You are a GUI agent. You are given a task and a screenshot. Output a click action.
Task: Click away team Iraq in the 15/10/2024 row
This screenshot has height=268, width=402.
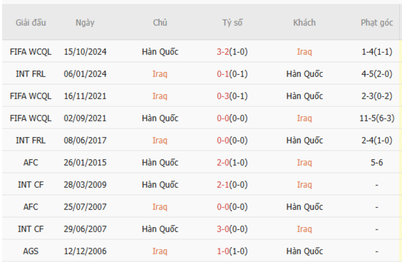tap(304, 52)
